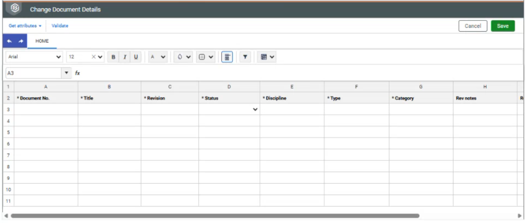Screen dimensions: 526x223
Task: Click the app logo in header
Action: pyautogui.click(x=15, y=9)
